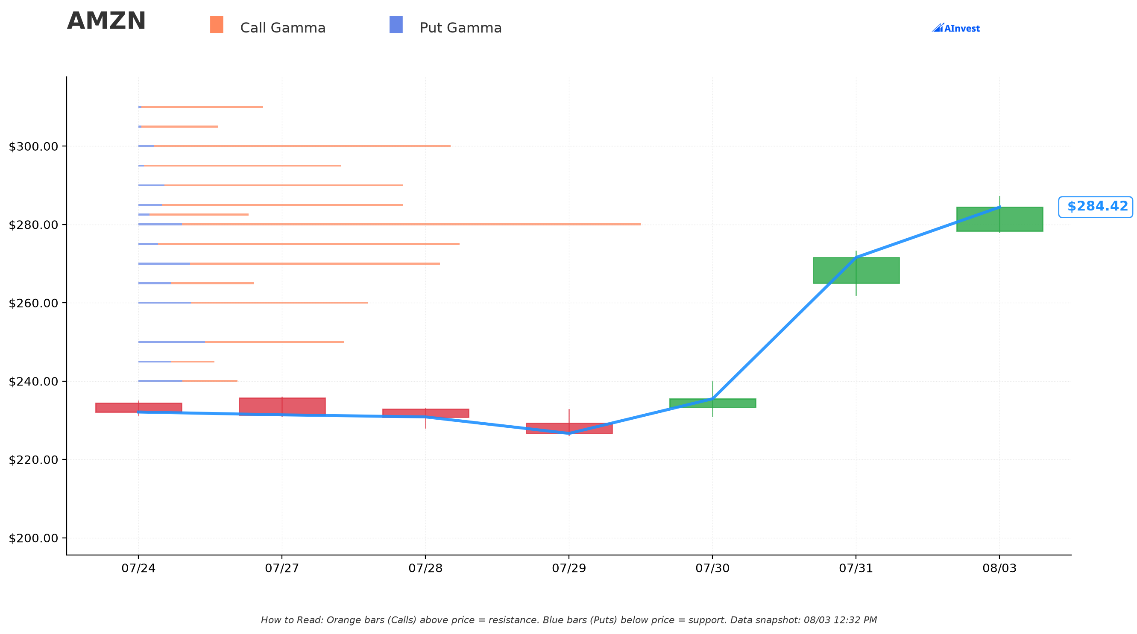Click the $280.00 y-axis label
Image resolution: width=1137 pixels, height=634 pixels.
[34, 225]
